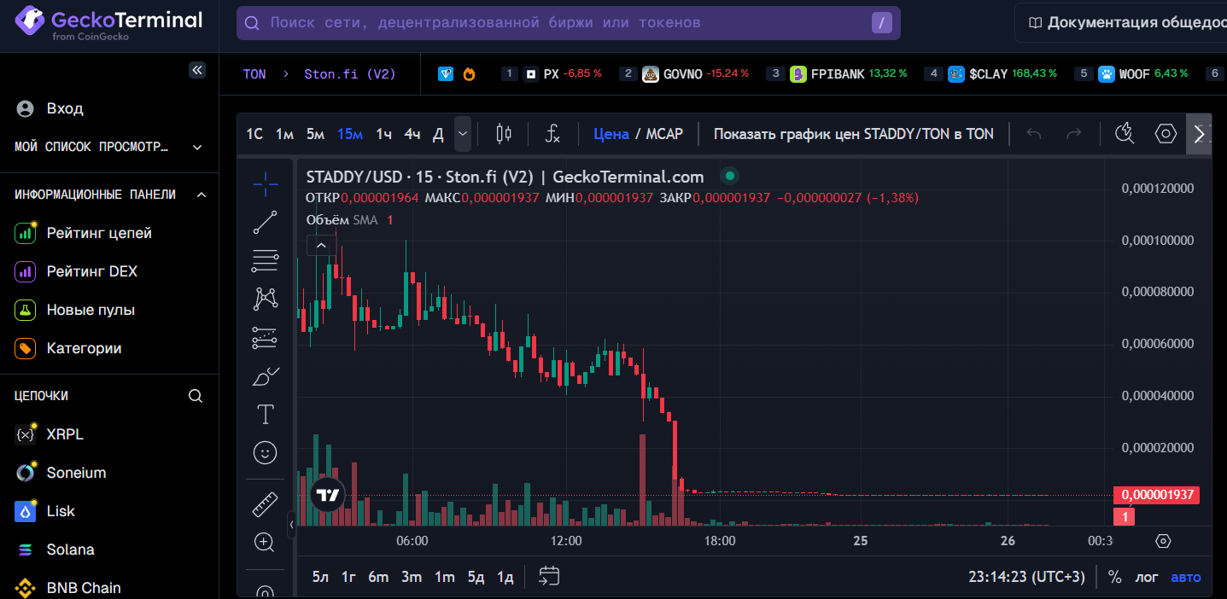Open 'Категории' page
Screen dimensions: 1227x599
[x=84, y=348]
